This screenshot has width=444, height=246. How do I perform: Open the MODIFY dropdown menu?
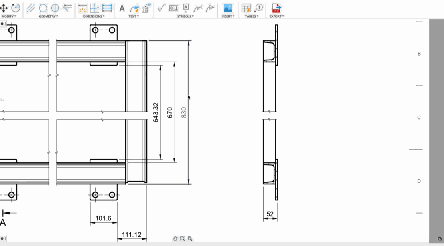pyautogui.click(x=9, y=16)
